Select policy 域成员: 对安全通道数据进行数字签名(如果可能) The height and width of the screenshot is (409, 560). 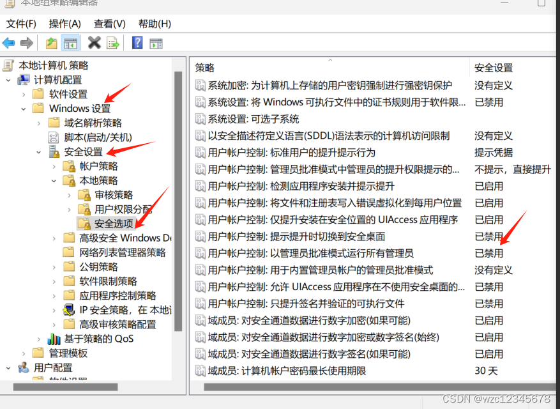[309, 354]
